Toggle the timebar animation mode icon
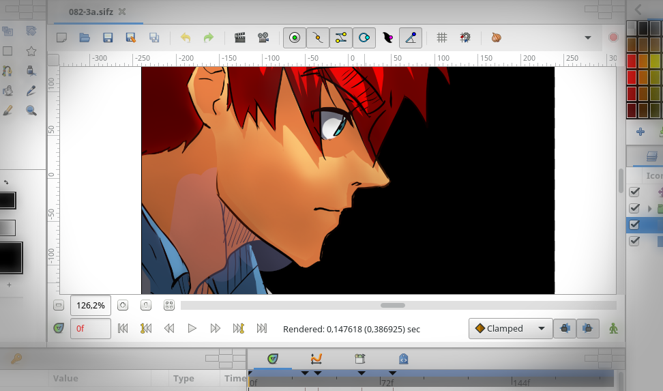Image resolution: width=663 pixels, height=391 pixels. (x=59, y=328)
